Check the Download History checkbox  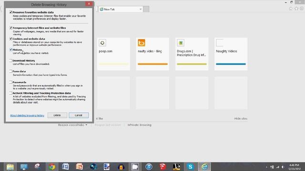coord(10,60)
